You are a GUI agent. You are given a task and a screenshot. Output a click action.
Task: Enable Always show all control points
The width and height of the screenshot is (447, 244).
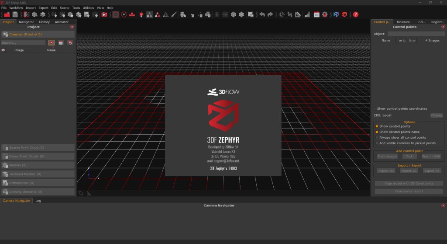377,137
